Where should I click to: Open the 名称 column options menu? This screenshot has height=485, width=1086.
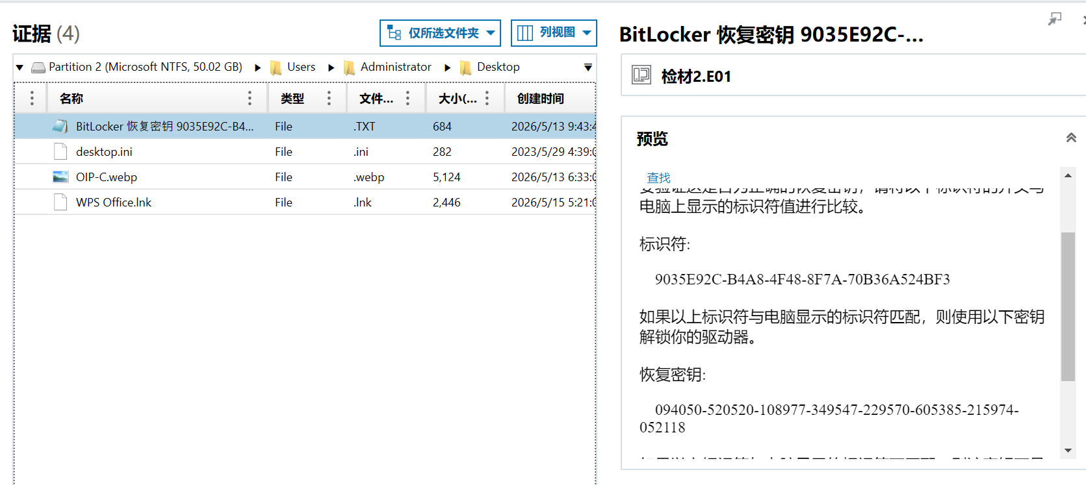pyautogui.click(x=250, y=98)
